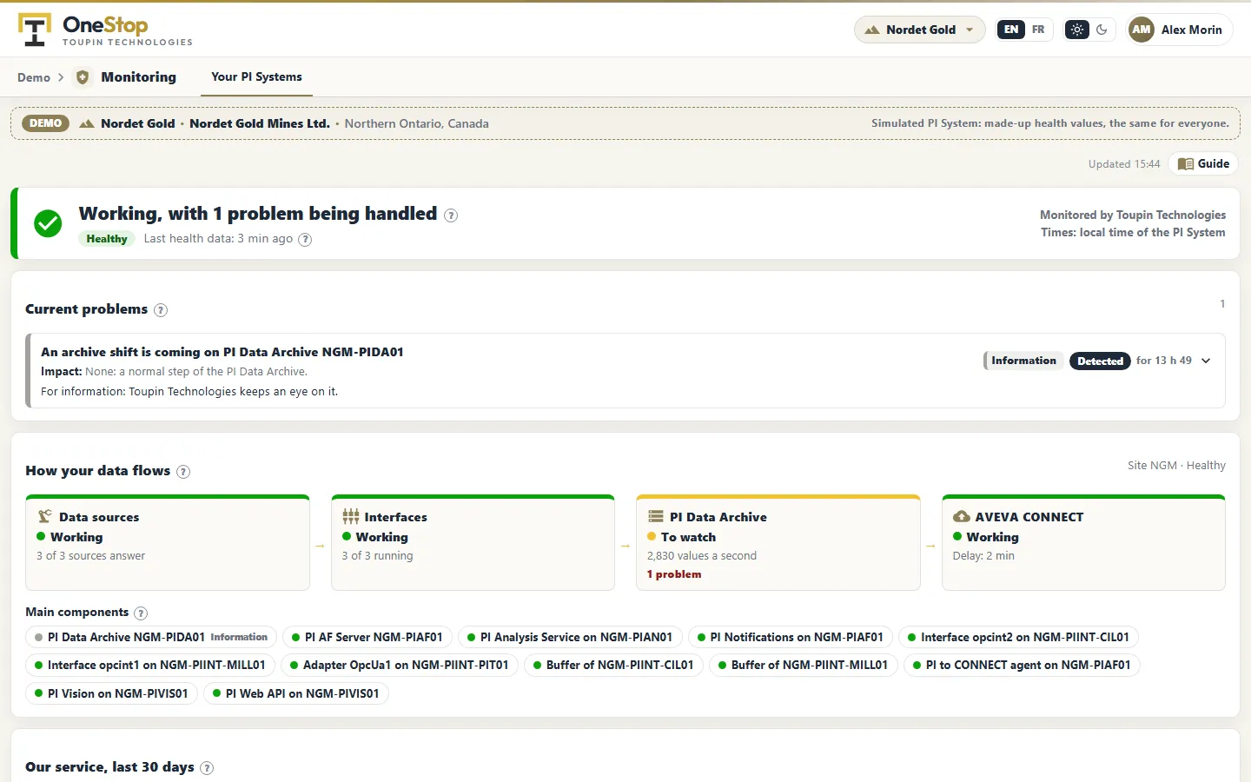
Task: Select PI Analysis Service on NGM-PIAN01 chip
Action: pos(570,637)
